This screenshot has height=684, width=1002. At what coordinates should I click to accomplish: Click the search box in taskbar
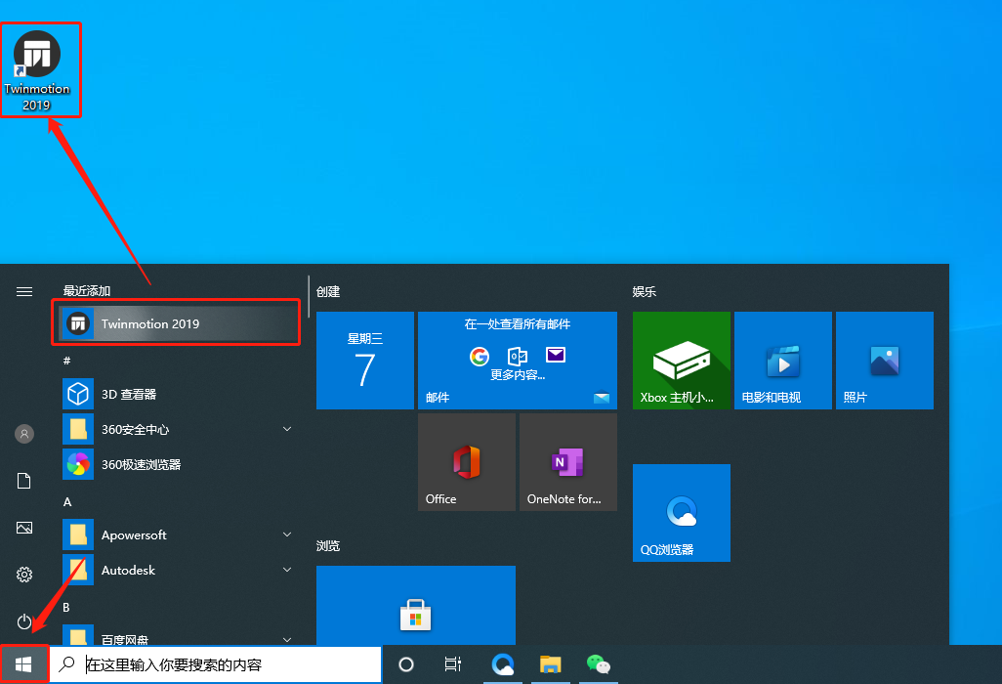tap(216, 664)
